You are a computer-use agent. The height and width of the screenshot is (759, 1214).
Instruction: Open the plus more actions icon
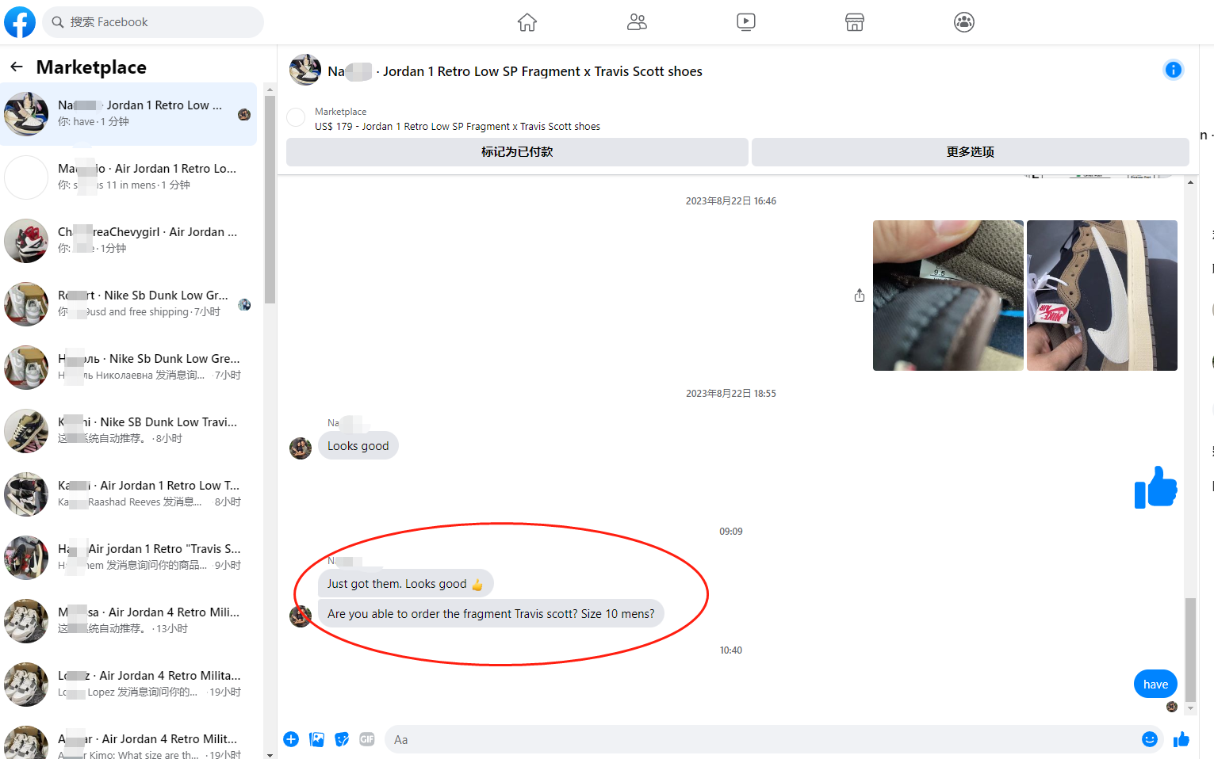pos(291,739)
